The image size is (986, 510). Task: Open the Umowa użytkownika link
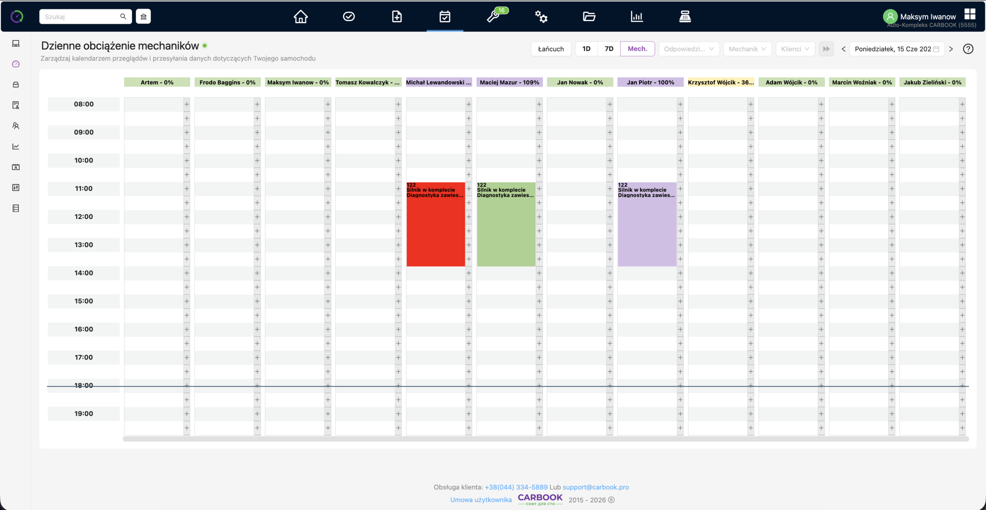click(481, 500)
